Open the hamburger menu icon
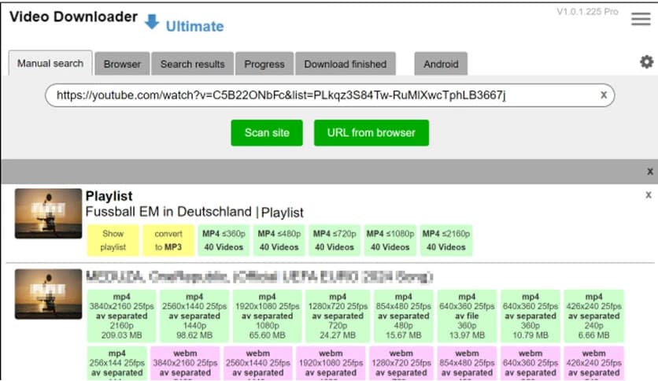This screenshot has width=658, height=381. [641, 18]
